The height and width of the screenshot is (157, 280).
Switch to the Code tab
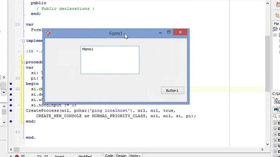click(x=109, y=155)
